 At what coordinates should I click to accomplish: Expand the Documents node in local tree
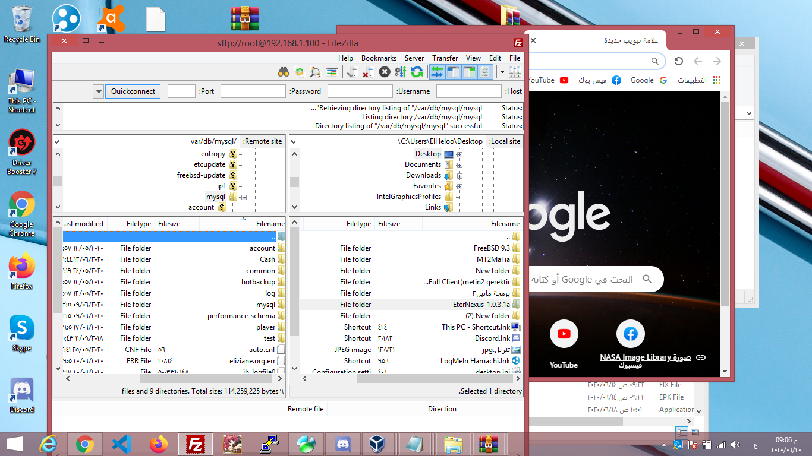point(459,165)
